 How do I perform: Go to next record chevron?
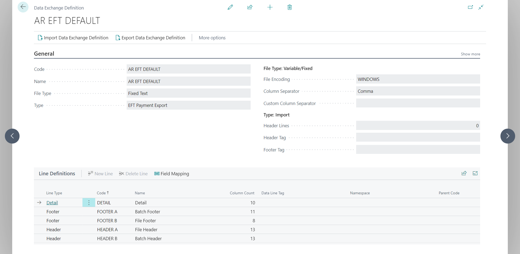508,136
